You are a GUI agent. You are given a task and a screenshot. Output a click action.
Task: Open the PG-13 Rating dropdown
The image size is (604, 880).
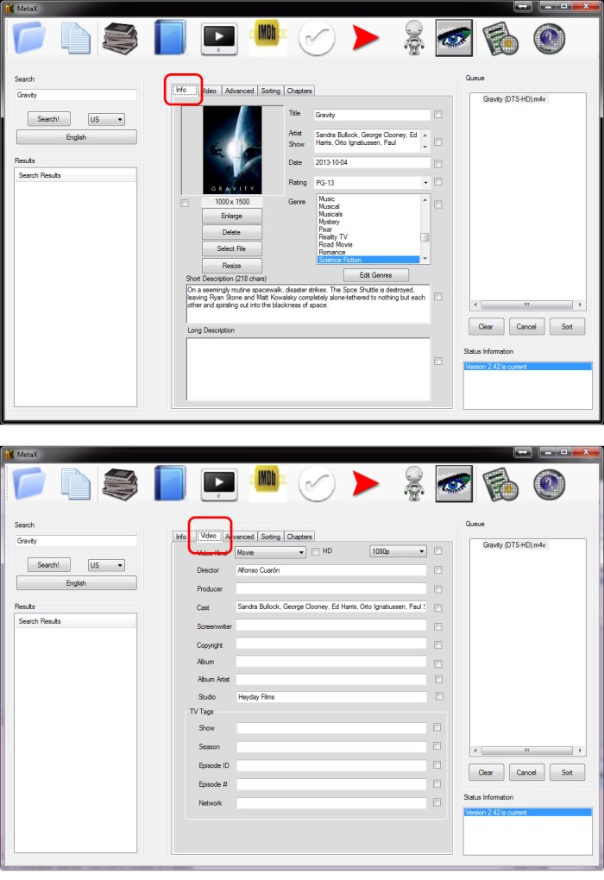[372, 182]
